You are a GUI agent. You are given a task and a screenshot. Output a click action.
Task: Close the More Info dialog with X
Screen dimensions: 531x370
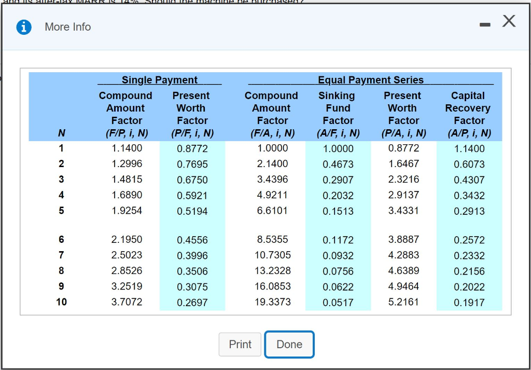tap(509, 21)
